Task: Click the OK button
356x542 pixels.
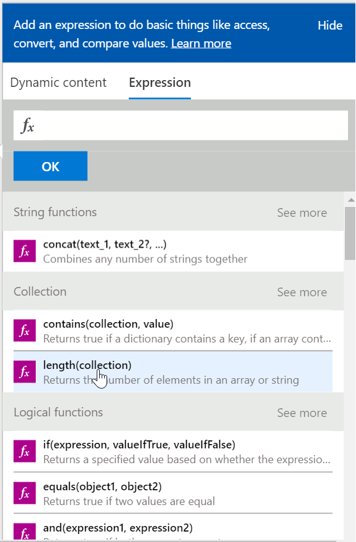Action: [50, 166]
